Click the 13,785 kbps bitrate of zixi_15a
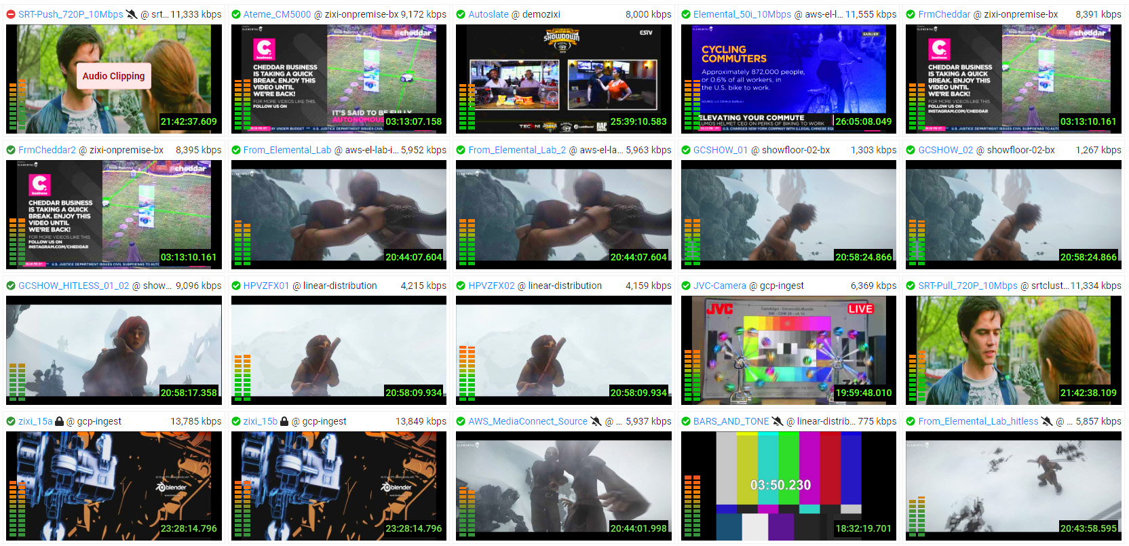Screen dimensions: 1129x546 tap(196, 421)
